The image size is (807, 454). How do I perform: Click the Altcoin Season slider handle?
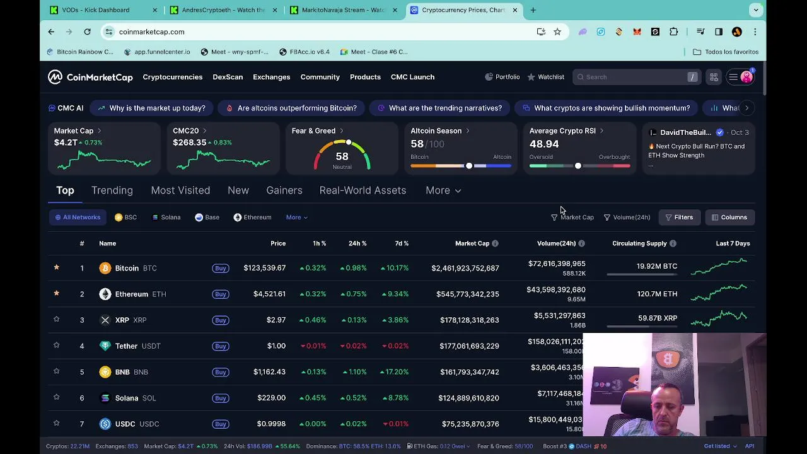(x=468, y=166)
